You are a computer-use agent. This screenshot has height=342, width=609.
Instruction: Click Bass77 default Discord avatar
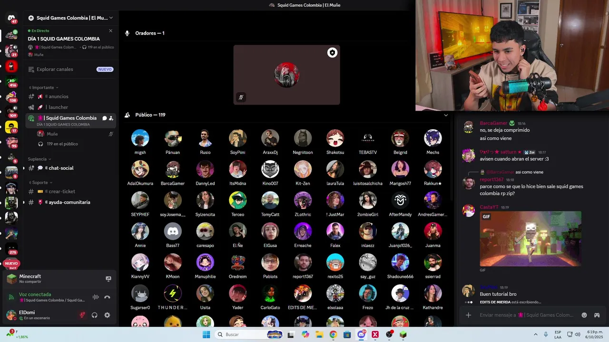(173, 231)
